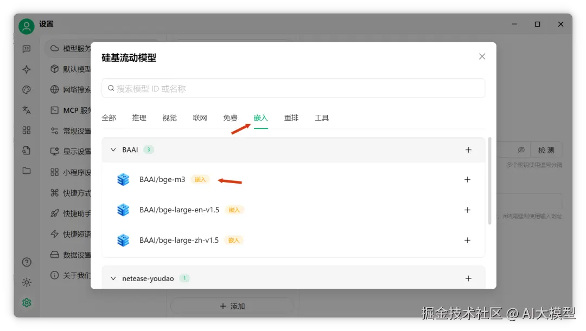This screenshot has height=331, width=586.
Task: Open the mini apps grid sidebar icon
Action: coord(27,130)
